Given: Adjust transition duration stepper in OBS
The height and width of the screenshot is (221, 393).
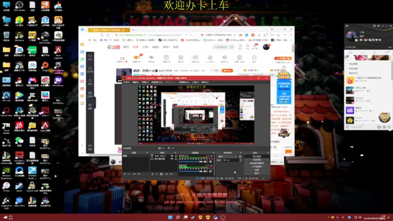Looking at the screenshot, I should click(241, 160).
